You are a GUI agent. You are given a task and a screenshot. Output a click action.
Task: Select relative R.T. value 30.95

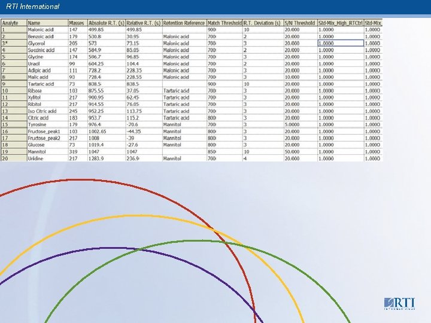(144, 36)
